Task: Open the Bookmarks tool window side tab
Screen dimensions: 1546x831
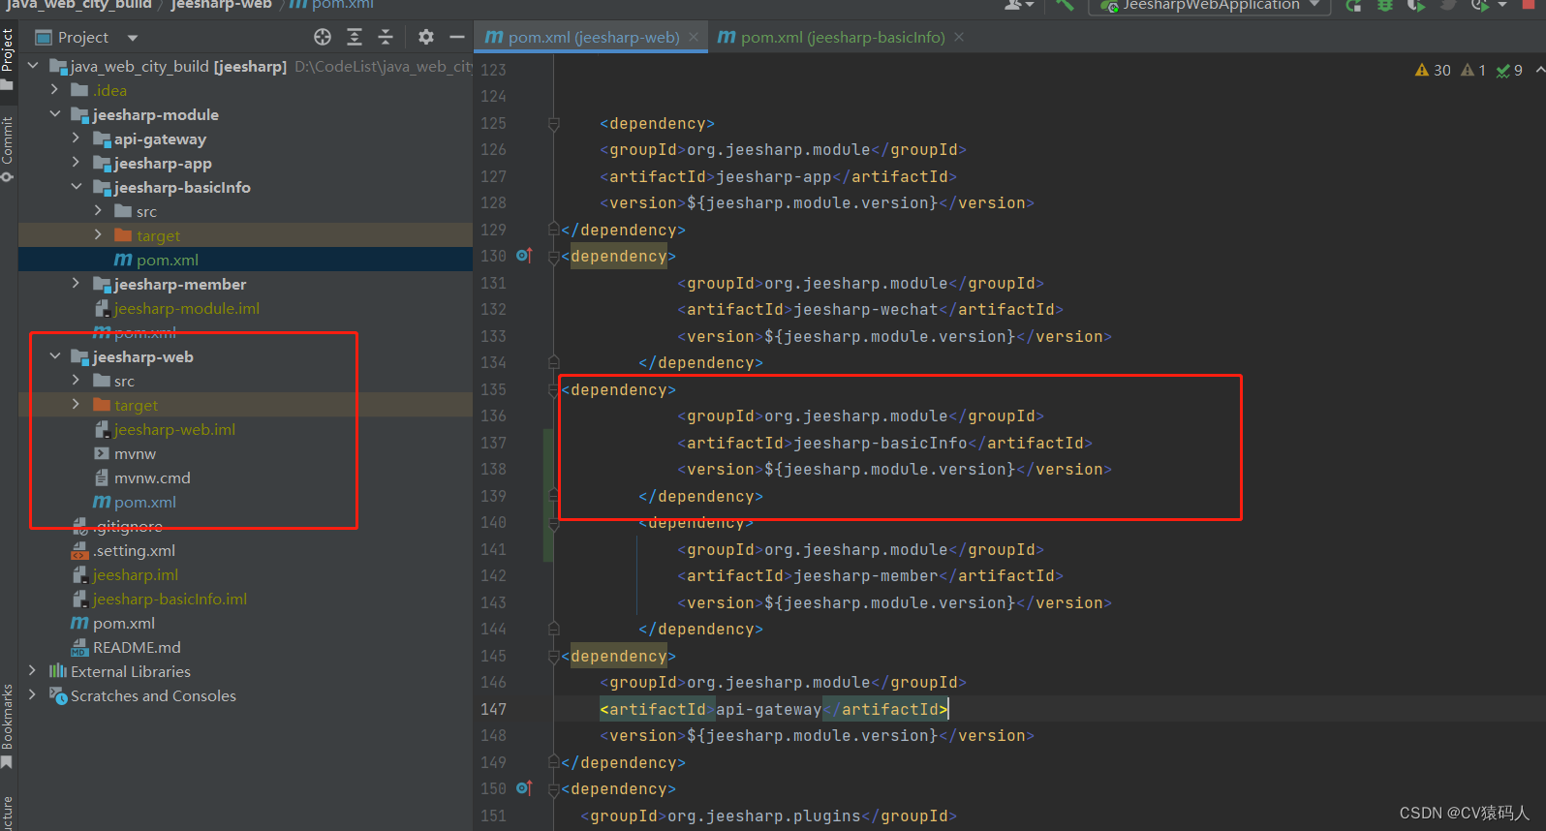Action: point(8,726)
